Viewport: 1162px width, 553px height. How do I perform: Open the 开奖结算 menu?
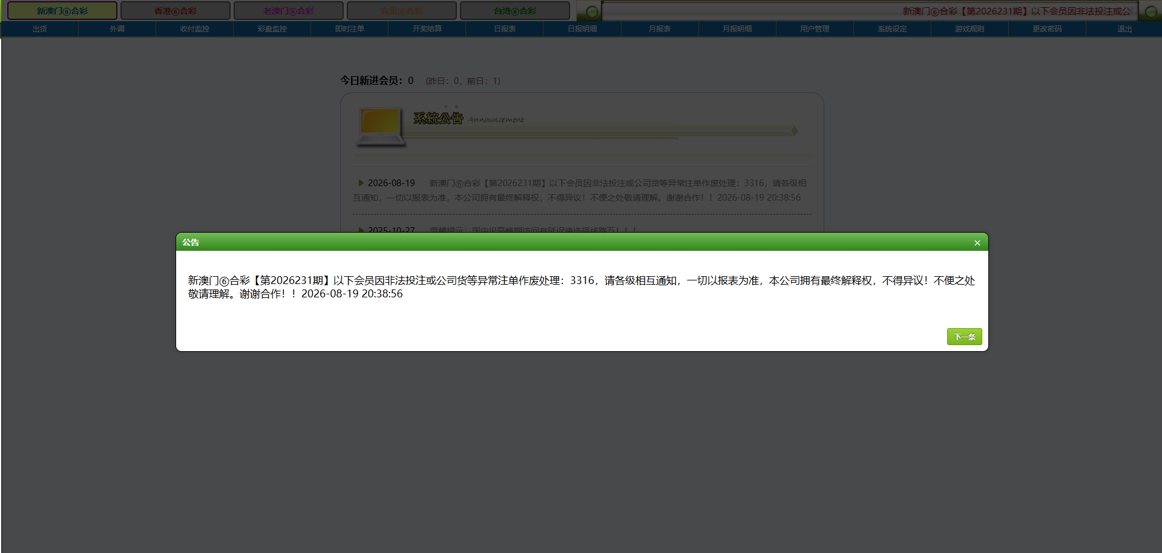[x=427, y=29]
